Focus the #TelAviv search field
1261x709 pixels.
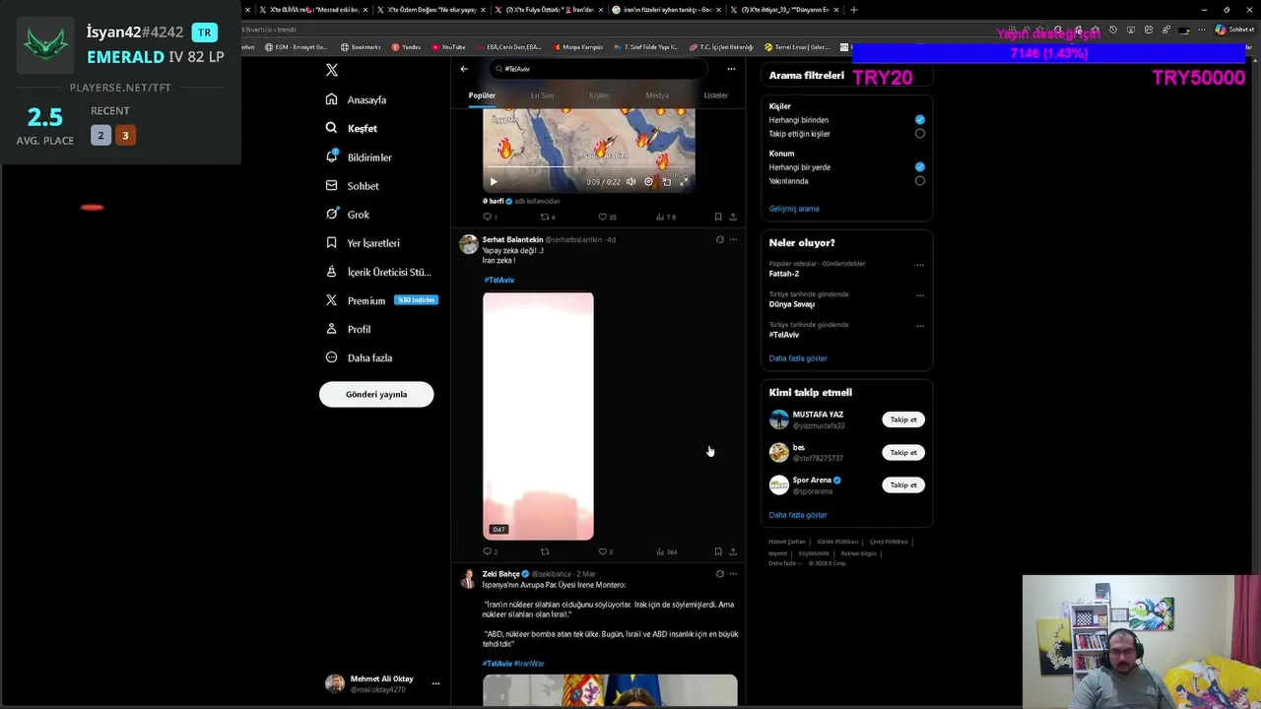click(x=598, y=69)
